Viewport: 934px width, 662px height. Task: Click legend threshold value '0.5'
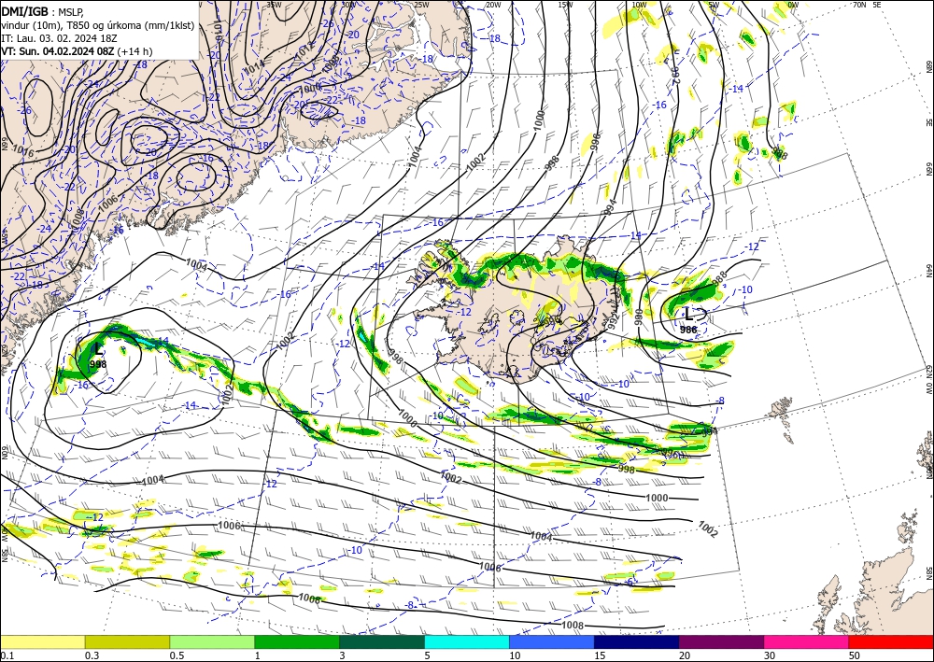pos(177,655)
